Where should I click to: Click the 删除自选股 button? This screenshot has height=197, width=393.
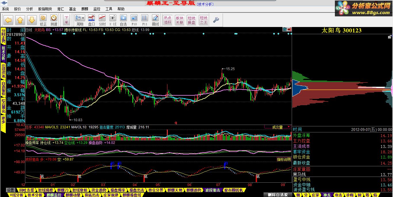click(x=278, y=195)
